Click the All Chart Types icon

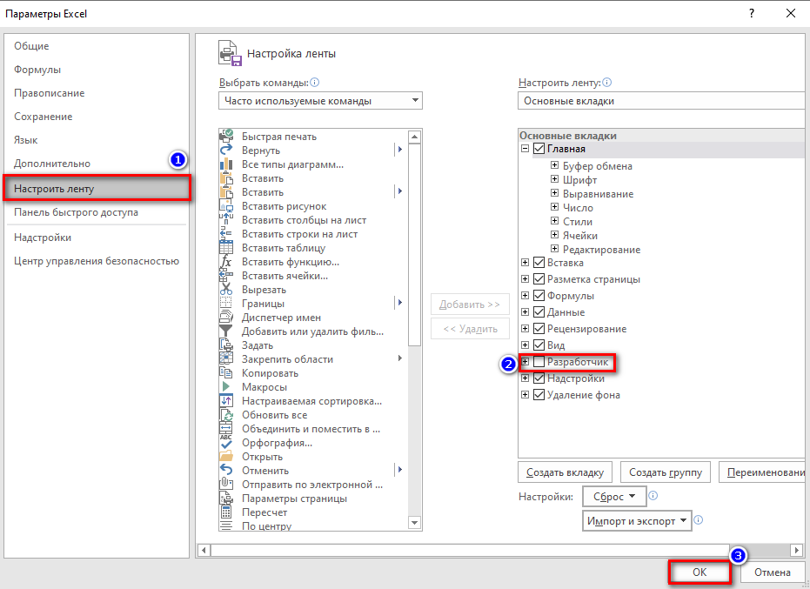point(226,164)
